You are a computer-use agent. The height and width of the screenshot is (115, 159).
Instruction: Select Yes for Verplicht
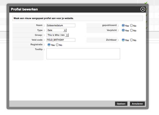[123, 30]
